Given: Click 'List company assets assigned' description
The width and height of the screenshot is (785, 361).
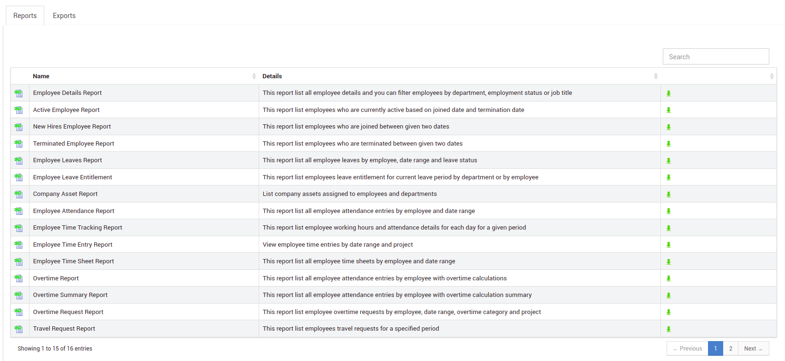Looking at the screenshot, I should click(349, 194).
